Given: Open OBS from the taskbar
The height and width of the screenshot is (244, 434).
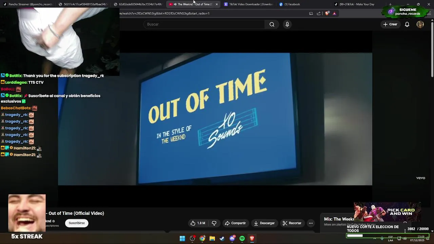Looking at the screenshot, I should 193,239.
